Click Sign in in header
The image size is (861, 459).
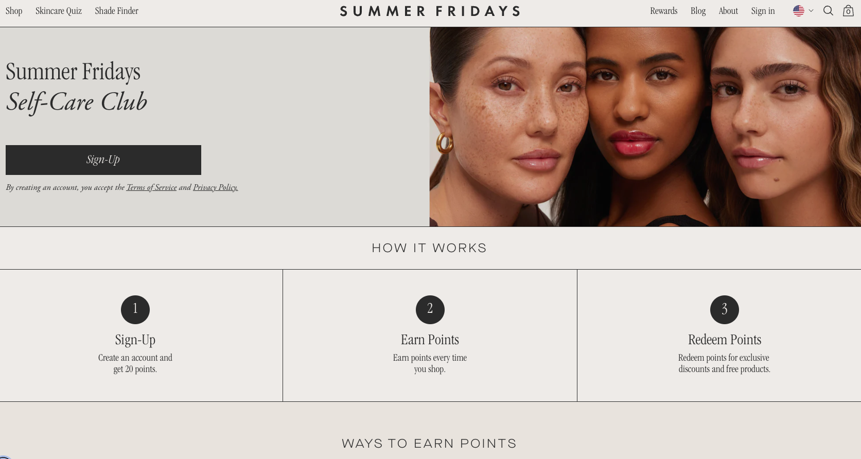tap(763, 11)
